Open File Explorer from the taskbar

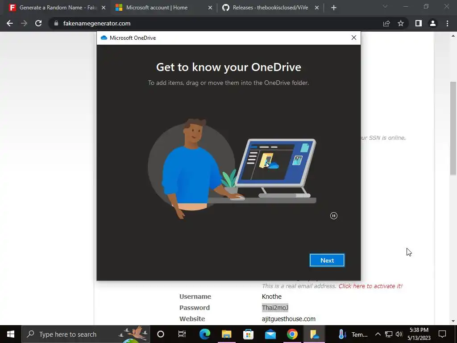click(226, 334)
